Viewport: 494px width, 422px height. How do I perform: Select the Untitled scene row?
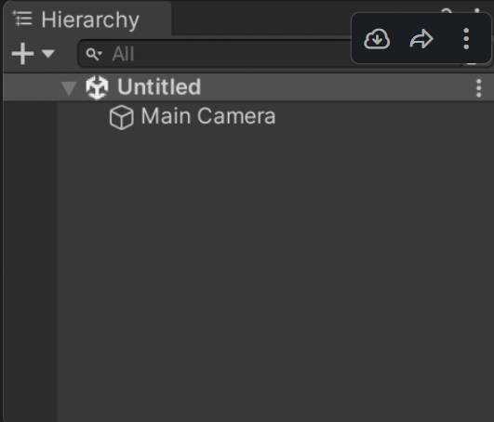click(x=248, y=87)
